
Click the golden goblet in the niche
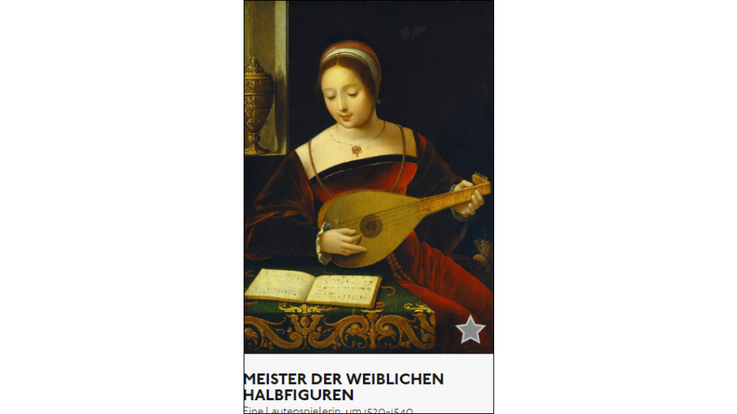[257, 106]
